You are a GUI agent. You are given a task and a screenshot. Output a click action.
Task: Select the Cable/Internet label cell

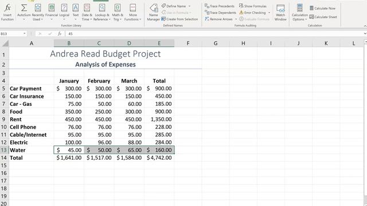(x=32, y=135)
